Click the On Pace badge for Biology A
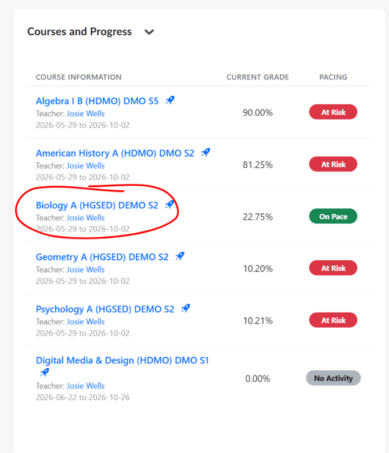 (333, 216)
